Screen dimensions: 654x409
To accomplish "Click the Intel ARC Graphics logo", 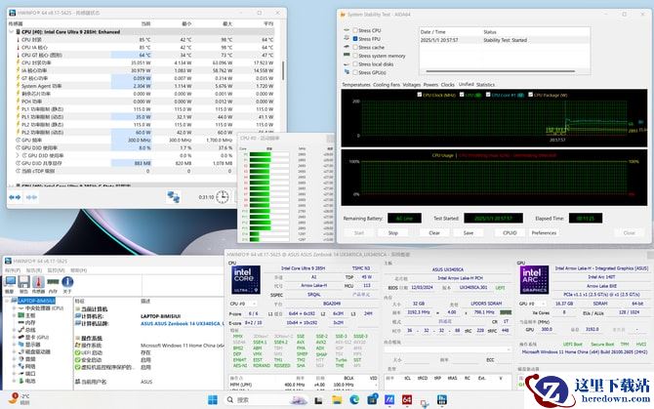I will click(x=534, y=280).
